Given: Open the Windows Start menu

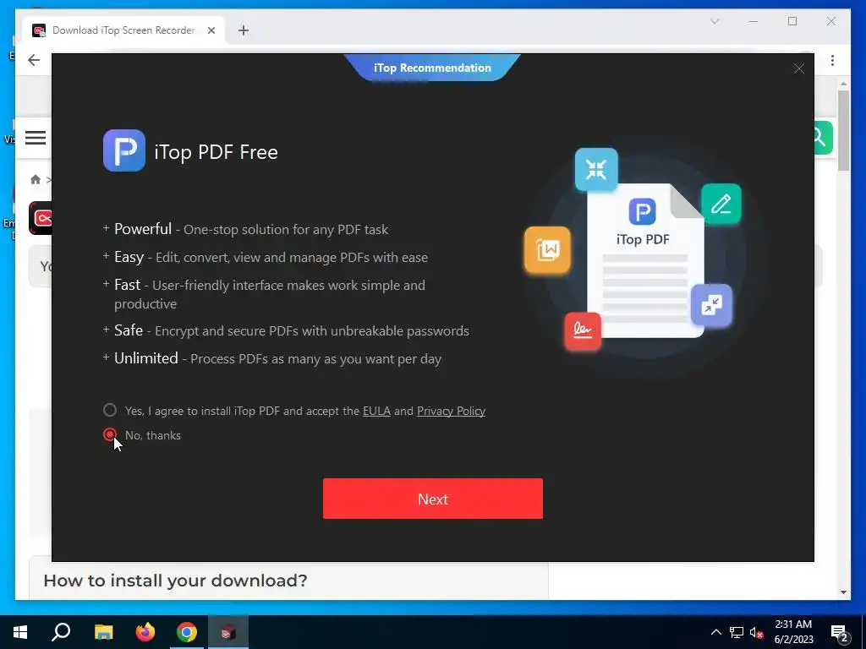Looking at the screenshot, I should pos(20,632).
